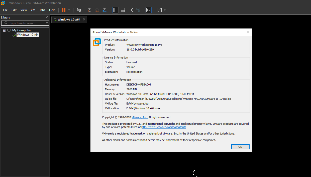Click the VMware Workstation logo in About dialog
This screenshot has height=177, width=311.
pos(97,42)
